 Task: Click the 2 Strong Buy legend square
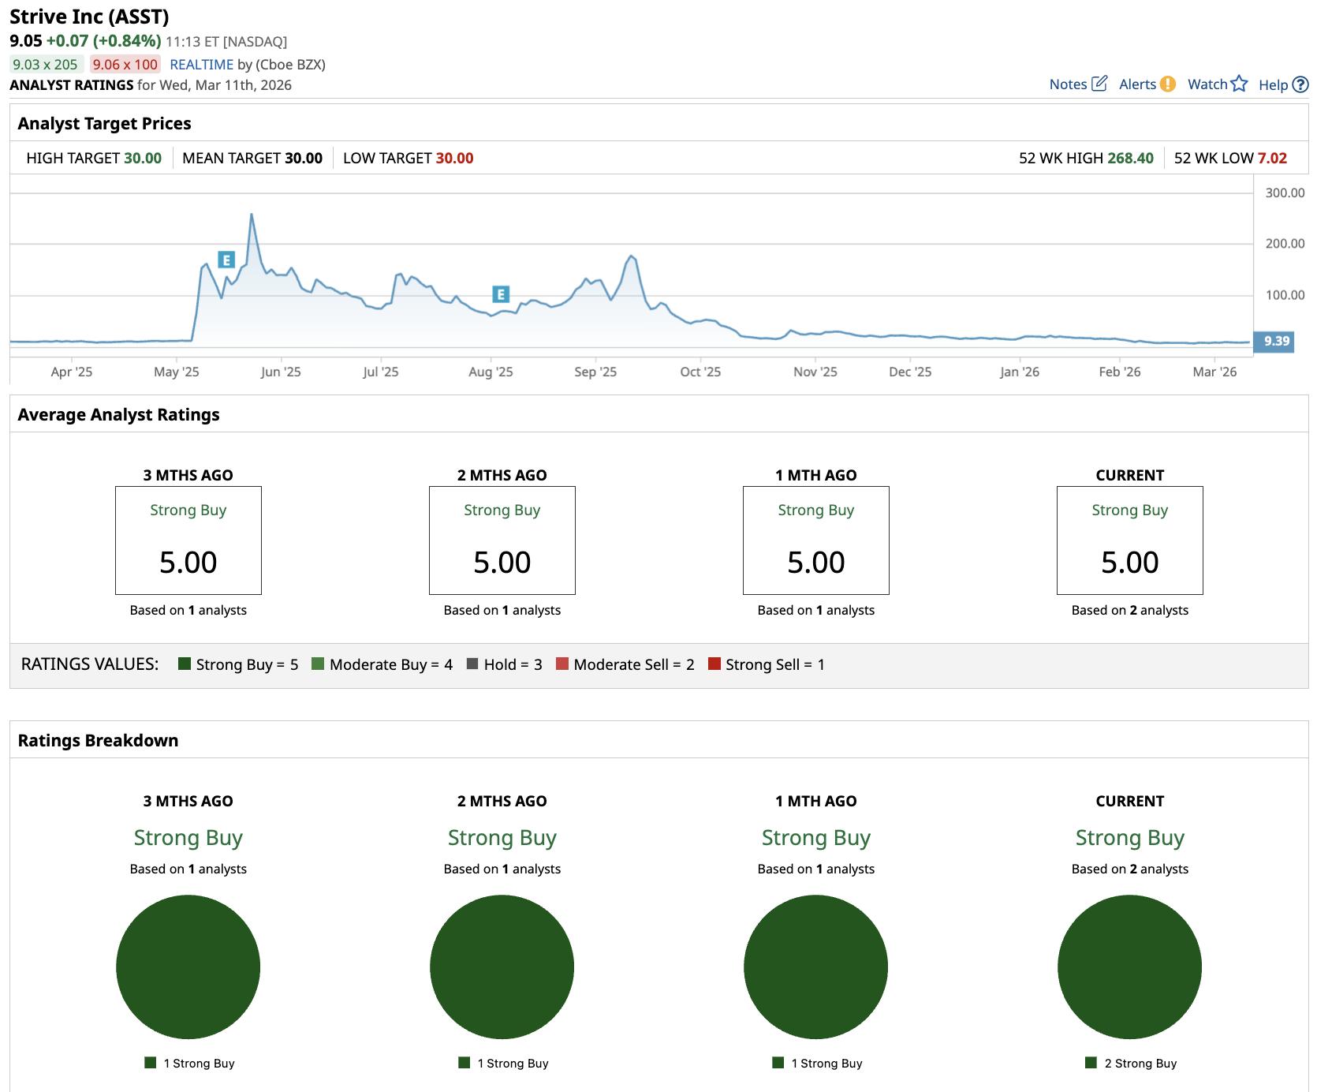coord(1091,1063)
